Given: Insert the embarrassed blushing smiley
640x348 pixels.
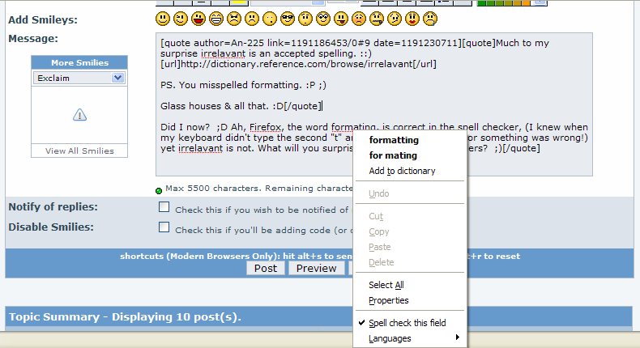Looking at the screenshot, I should coord(359,19).
